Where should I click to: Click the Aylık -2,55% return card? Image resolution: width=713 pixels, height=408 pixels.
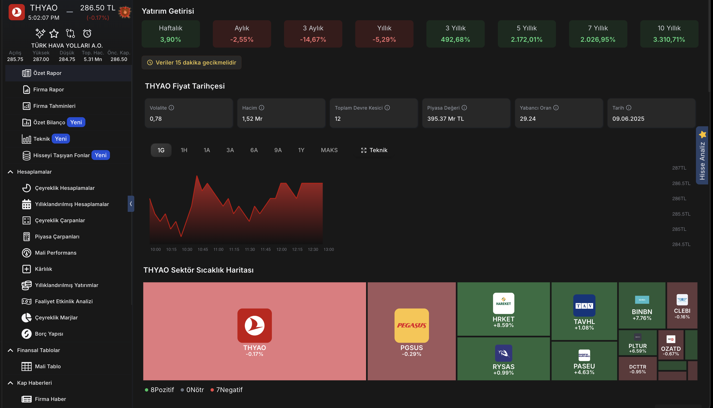(242, 34)
